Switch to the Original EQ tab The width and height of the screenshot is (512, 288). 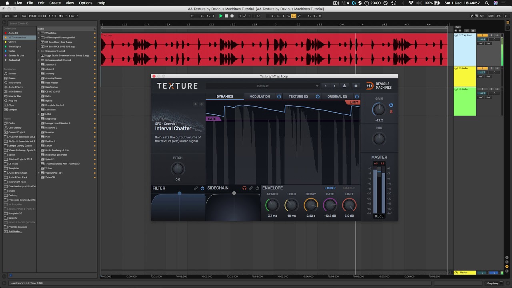(x=337, y=96)
